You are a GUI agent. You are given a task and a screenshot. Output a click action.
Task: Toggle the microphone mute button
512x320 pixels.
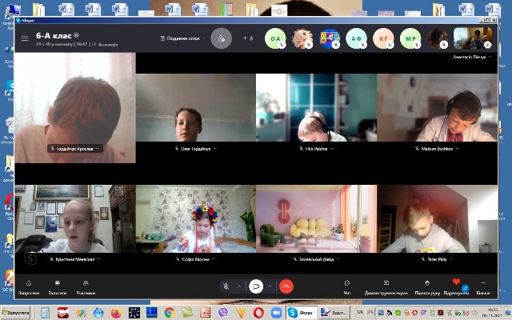click(x=226, y=286)
